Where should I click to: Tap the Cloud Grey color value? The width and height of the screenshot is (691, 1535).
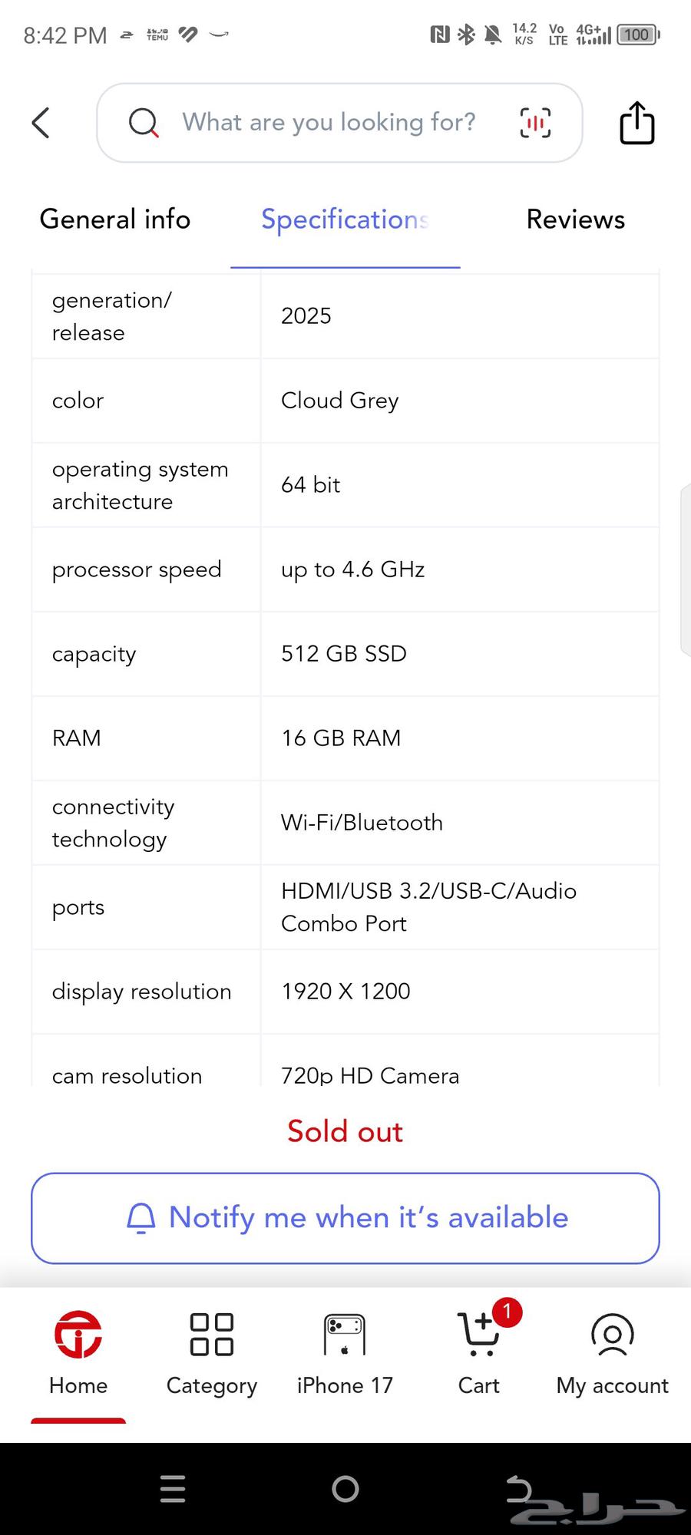[x=339, y=401]
